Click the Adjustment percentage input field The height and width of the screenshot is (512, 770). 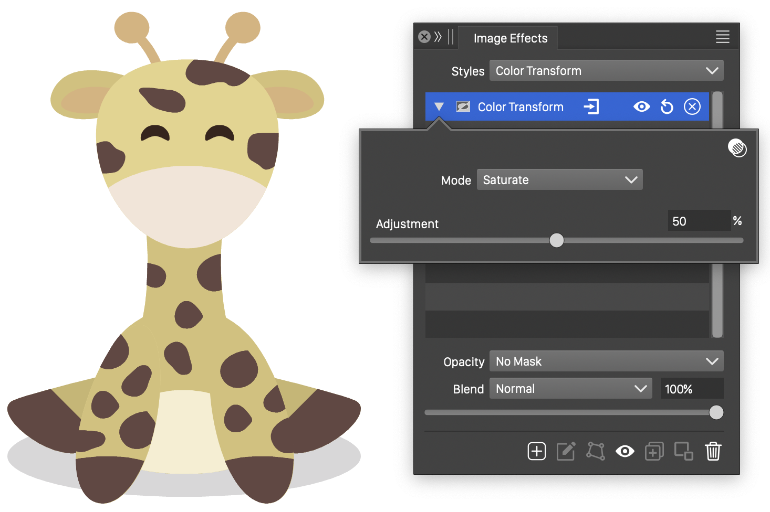(x=699, y=221)
